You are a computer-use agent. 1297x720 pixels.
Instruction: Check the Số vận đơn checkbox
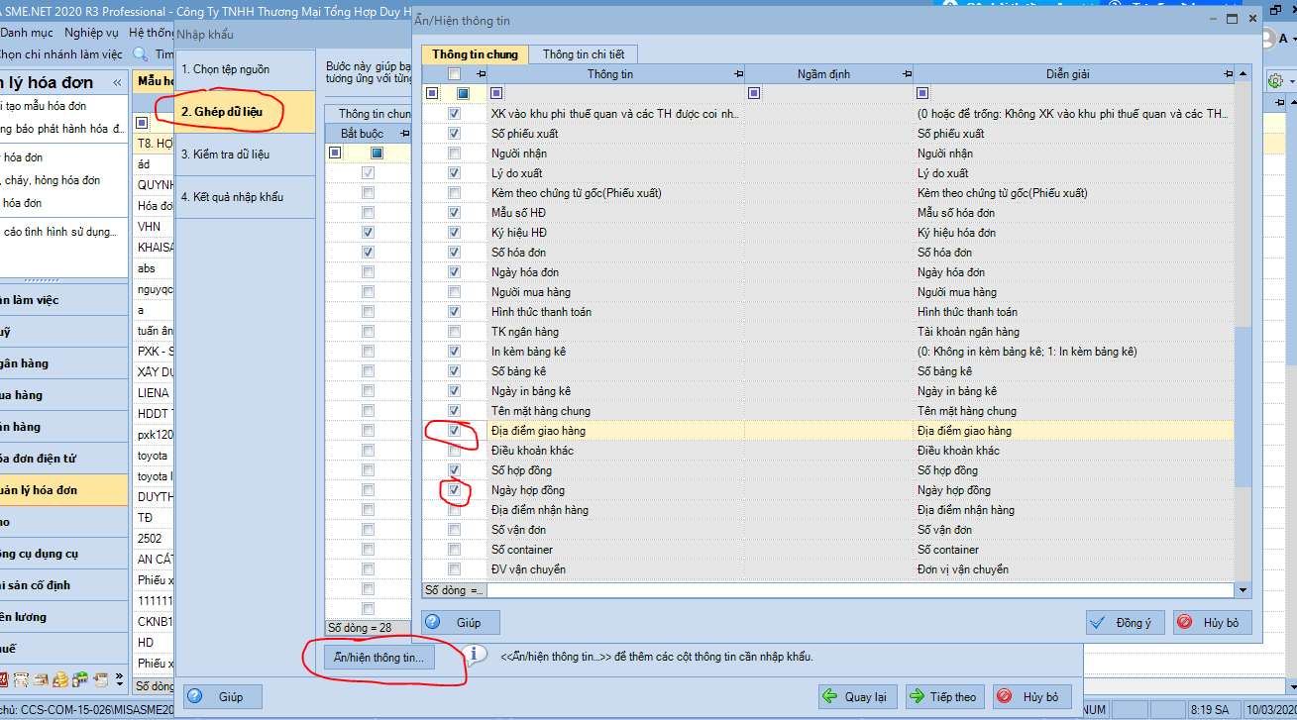point(454,530)
